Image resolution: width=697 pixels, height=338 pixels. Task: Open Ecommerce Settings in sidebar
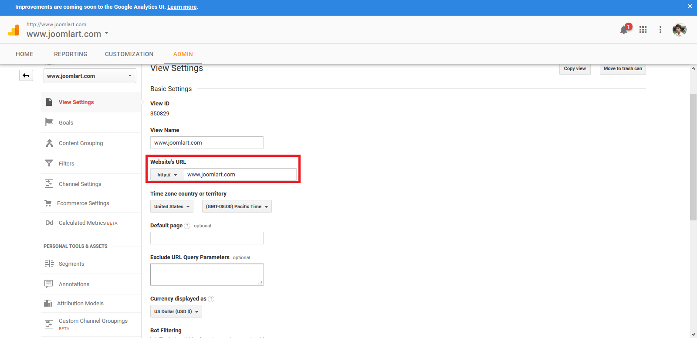(x=83, y=203)
